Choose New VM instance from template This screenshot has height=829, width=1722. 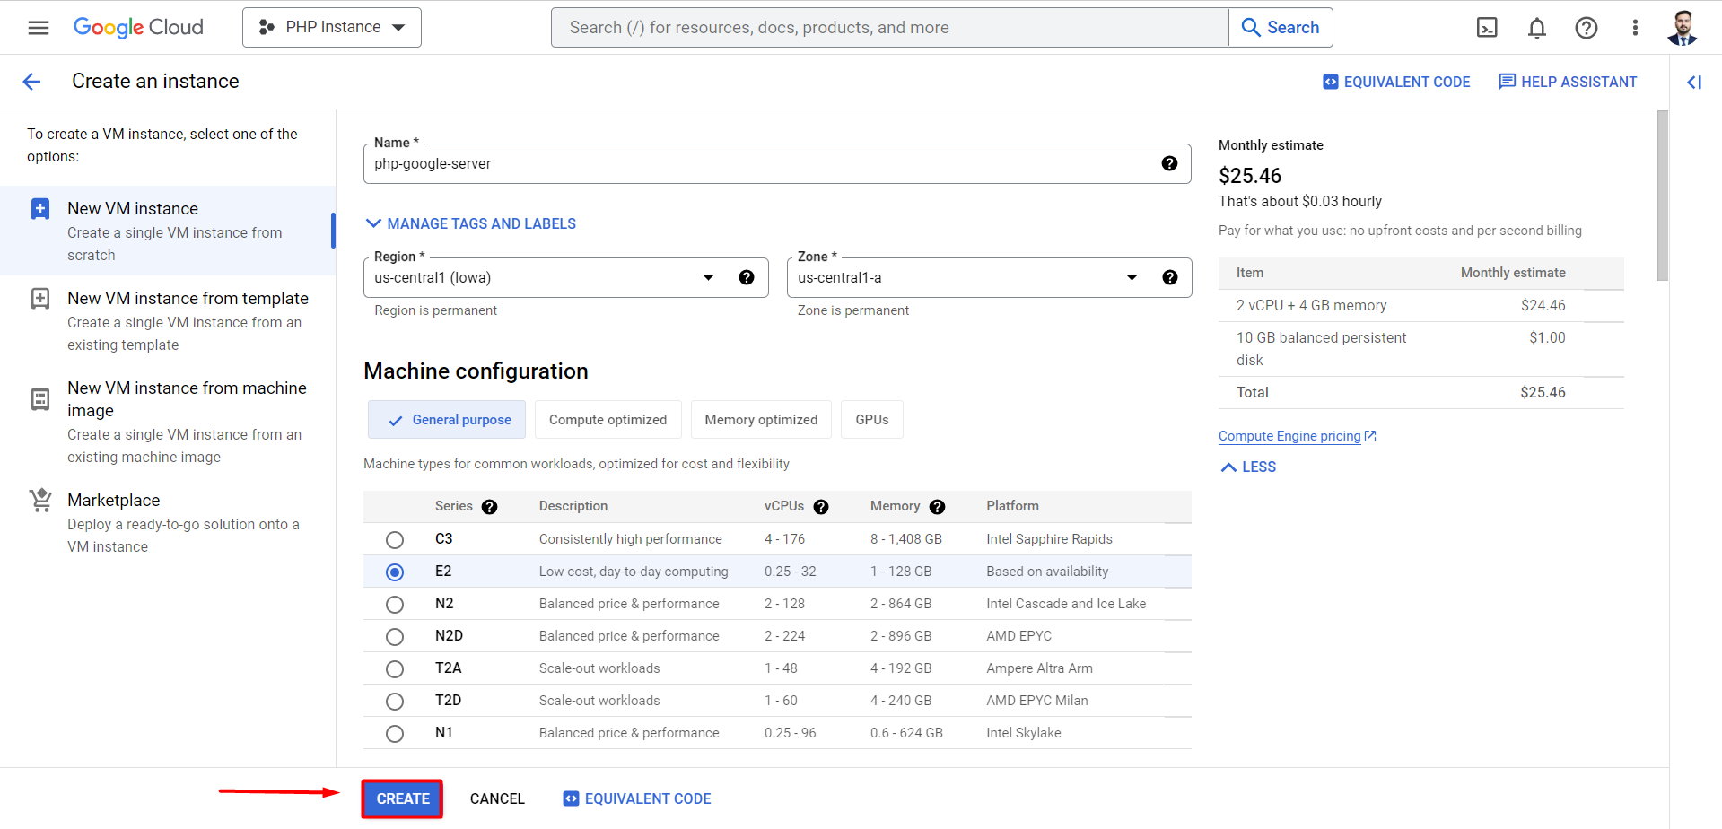click(x=168, y=320)
